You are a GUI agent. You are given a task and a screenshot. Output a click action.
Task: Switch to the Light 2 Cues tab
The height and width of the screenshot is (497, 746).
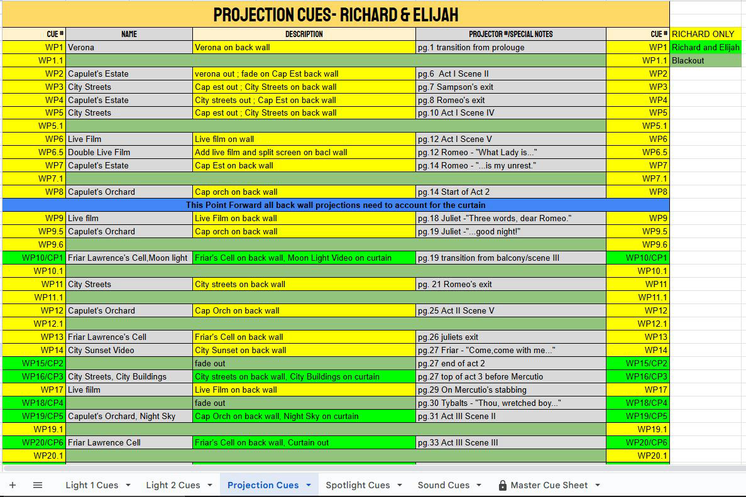tap(173, 485)
